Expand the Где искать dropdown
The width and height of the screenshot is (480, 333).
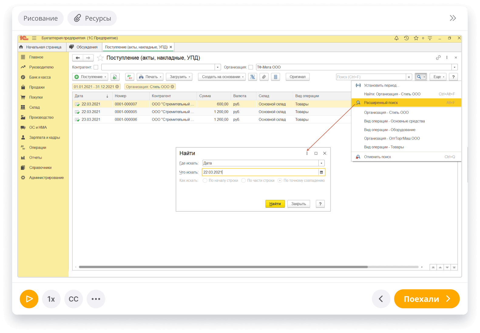(322, 163)
